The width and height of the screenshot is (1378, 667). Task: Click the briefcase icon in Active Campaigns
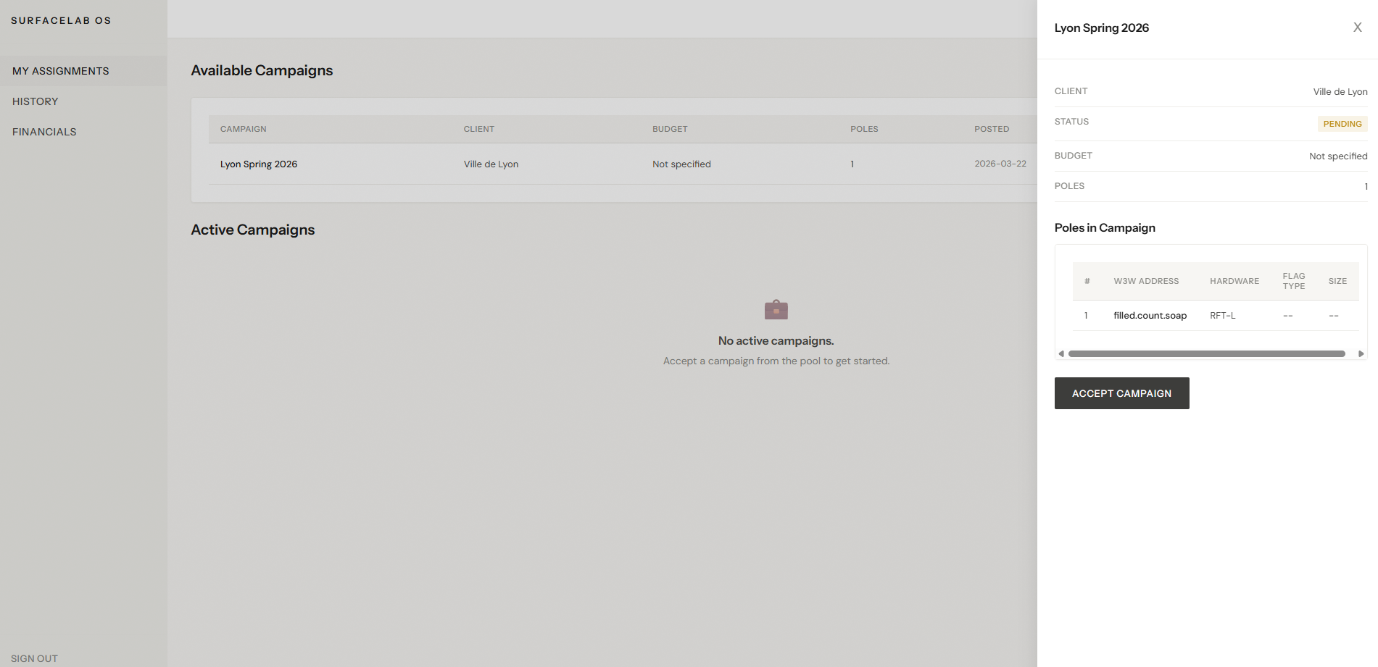pyautogui.click(x=776, y=310)
